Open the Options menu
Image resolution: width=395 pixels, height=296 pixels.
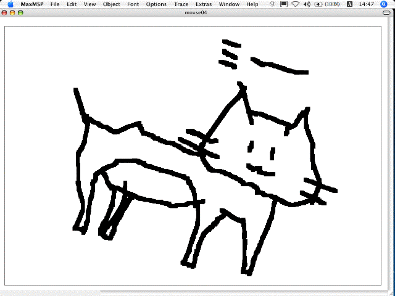[x=156, y=4]
